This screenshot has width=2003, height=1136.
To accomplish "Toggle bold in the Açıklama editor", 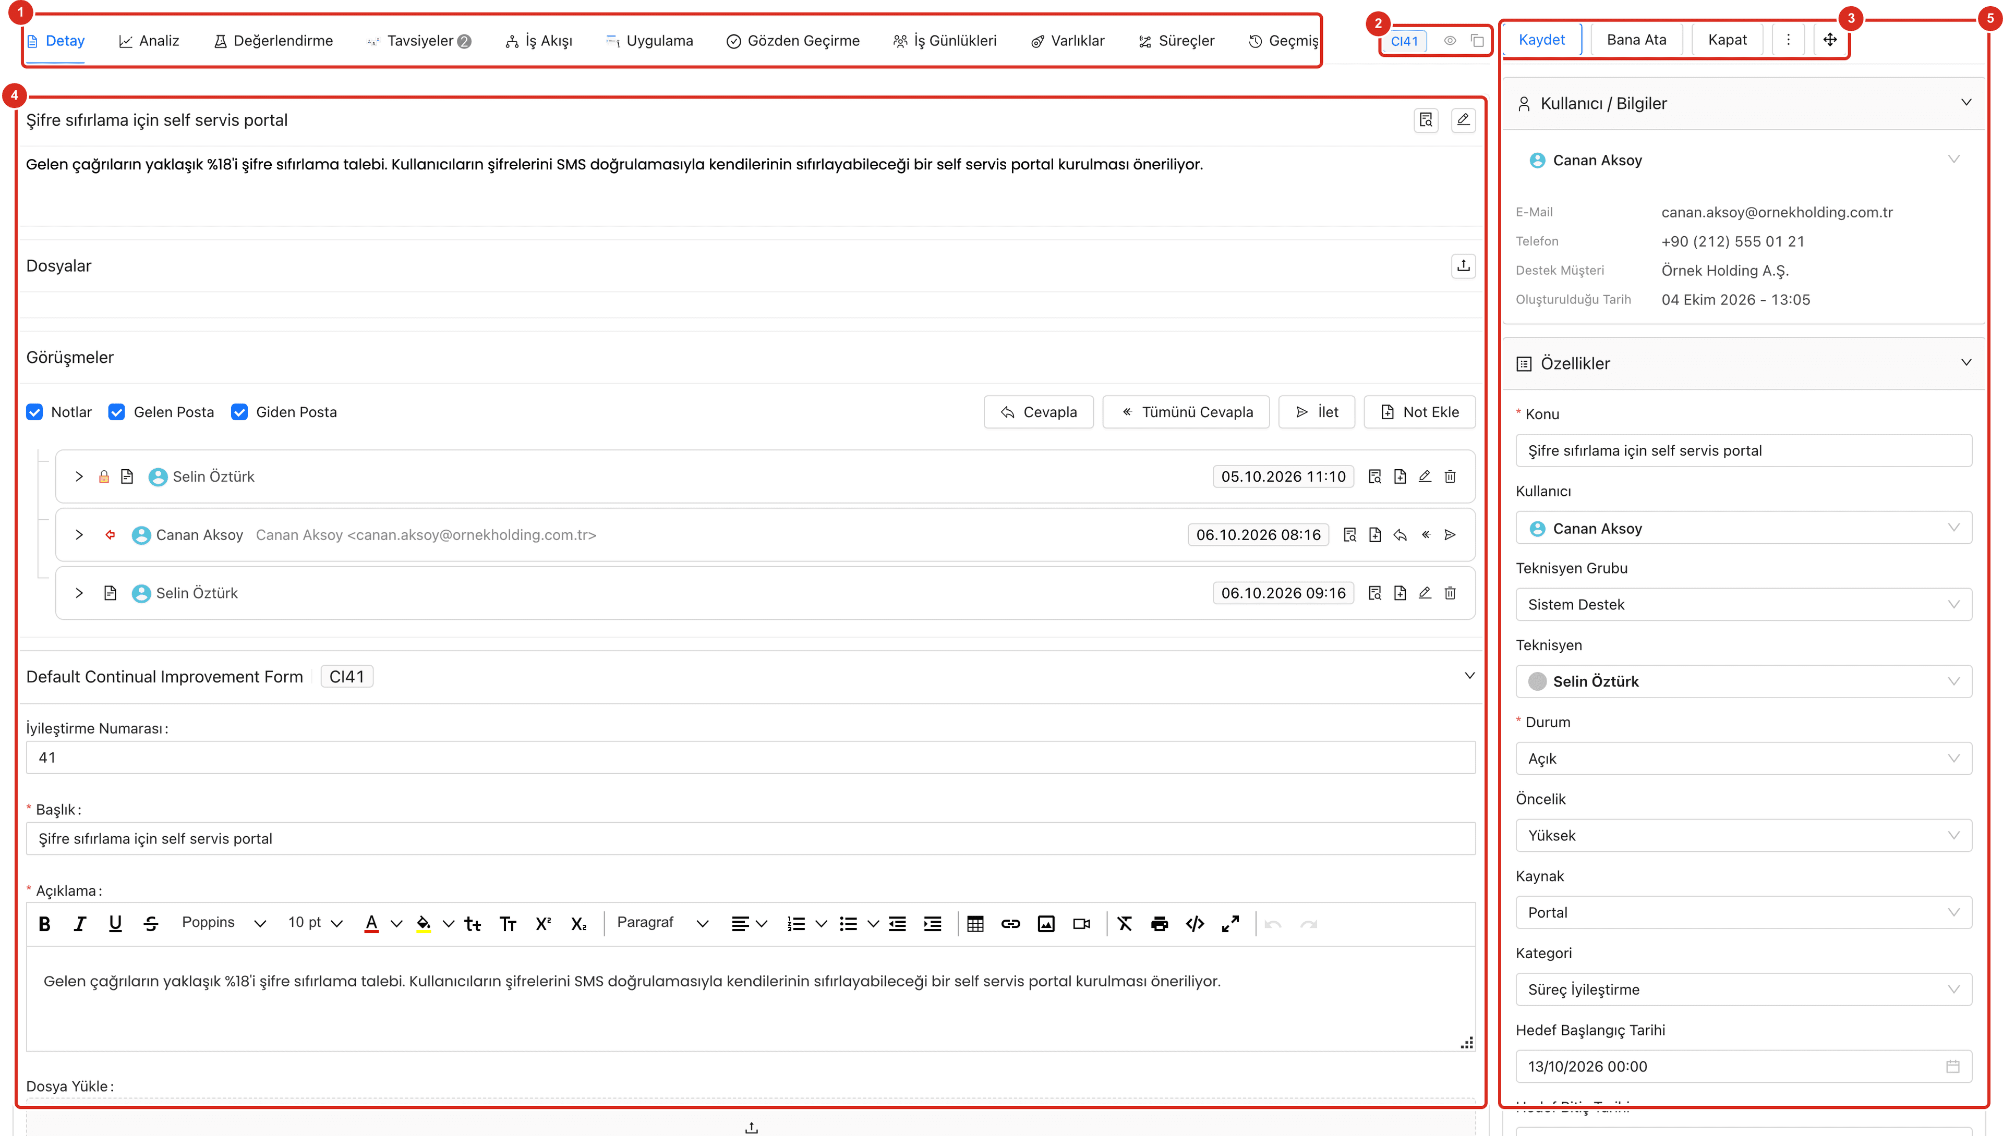I will pyautogui.click(x=44, y=924).
